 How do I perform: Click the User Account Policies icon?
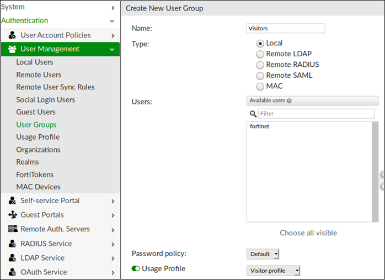12,35
